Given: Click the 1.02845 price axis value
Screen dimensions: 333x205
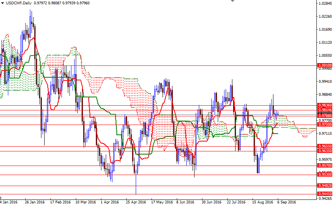Looking at the screenshot, I should click(326, 4).
